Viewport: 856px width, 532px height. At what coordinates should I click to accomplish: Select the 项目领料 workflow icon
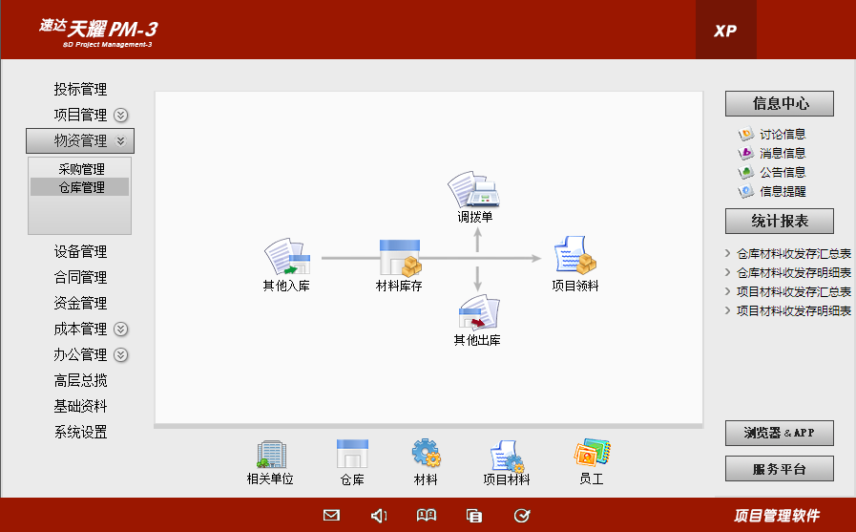pos(575,256)
